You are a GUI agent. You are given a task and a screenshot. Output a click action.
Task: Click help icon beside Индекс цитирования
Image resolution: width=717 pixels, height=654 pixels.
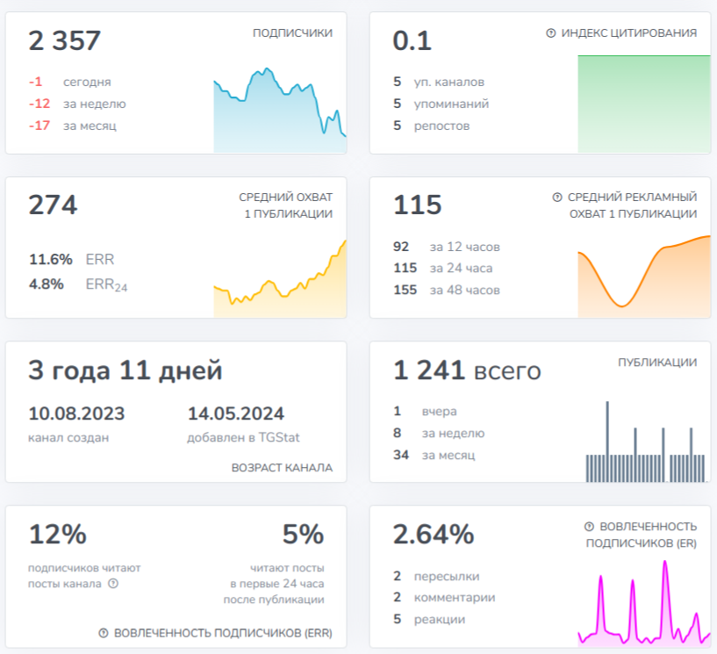click(551, 33)
